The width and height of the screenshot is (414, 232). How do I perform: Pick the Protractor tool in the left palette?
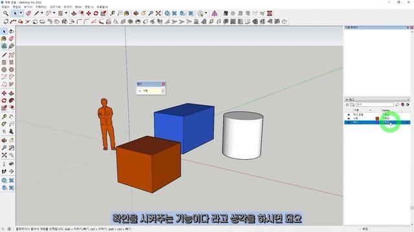[x=4, y=124]
